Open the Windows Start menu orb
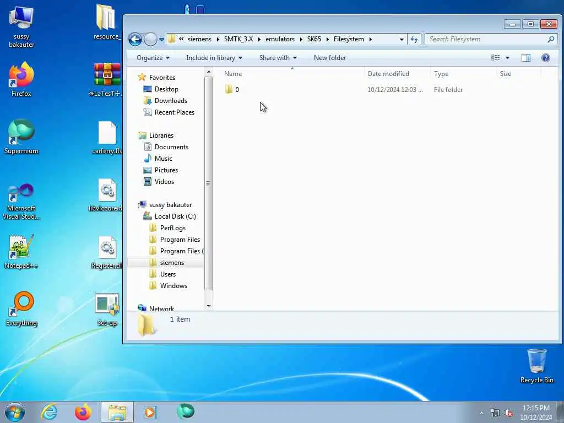This screenshot has height=423, width=564. pyautogui.click(x=15, y=412)
